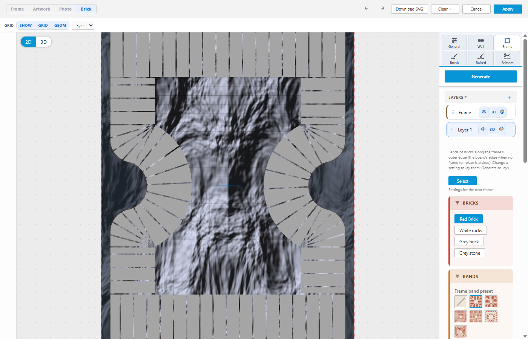The image size is (528, 339).
Task: Switch canvas to 2D view
Action: [x=28, y=42]
